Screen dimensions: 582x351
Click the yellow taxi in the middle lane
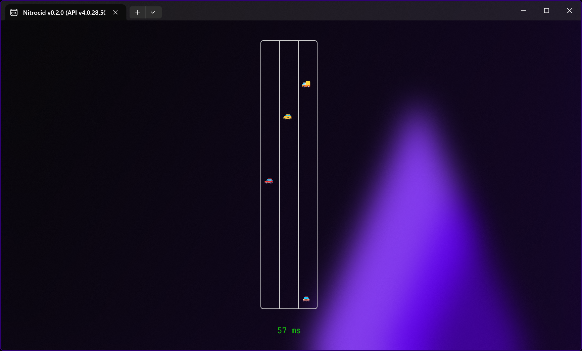pos(287,117)
